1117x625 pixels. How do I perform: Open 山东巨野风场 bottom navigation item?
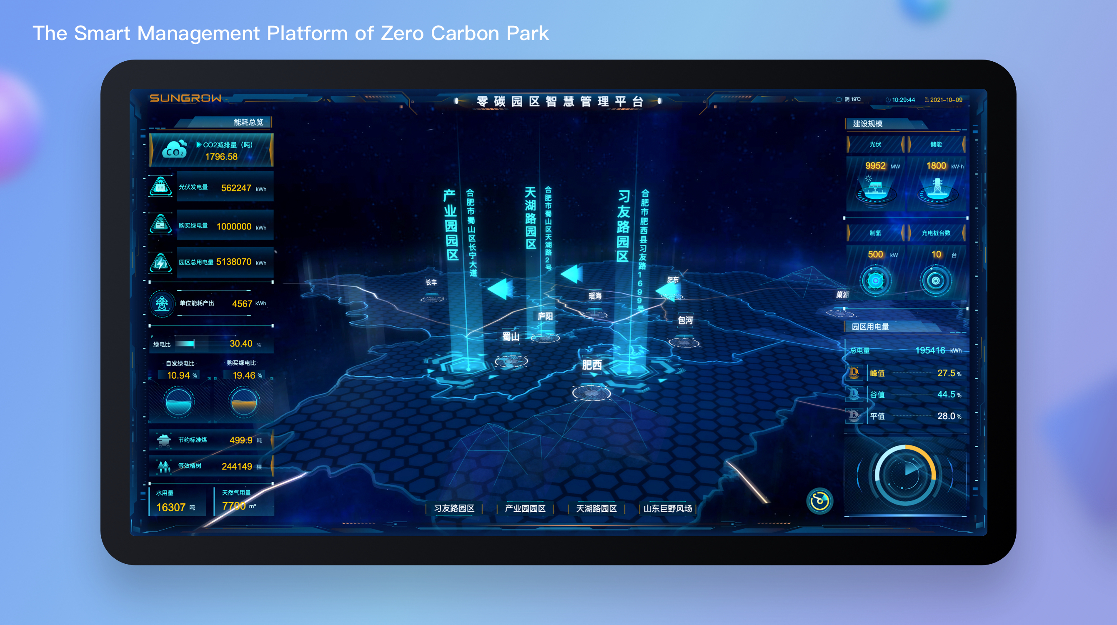667,508
